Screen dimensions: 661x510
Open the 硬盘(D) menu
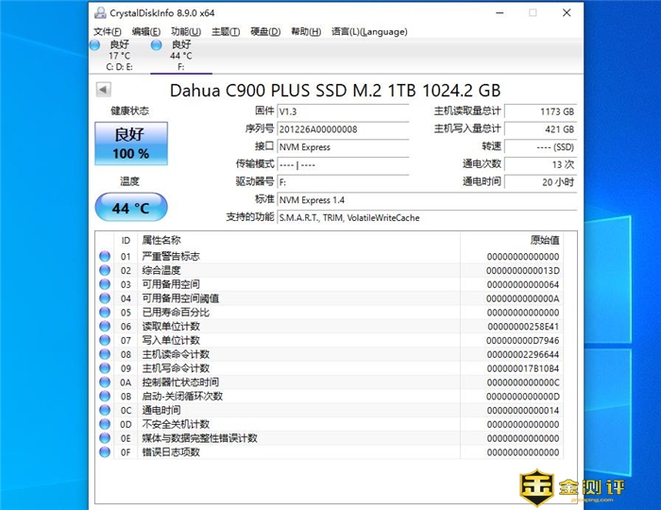point(265,31)
